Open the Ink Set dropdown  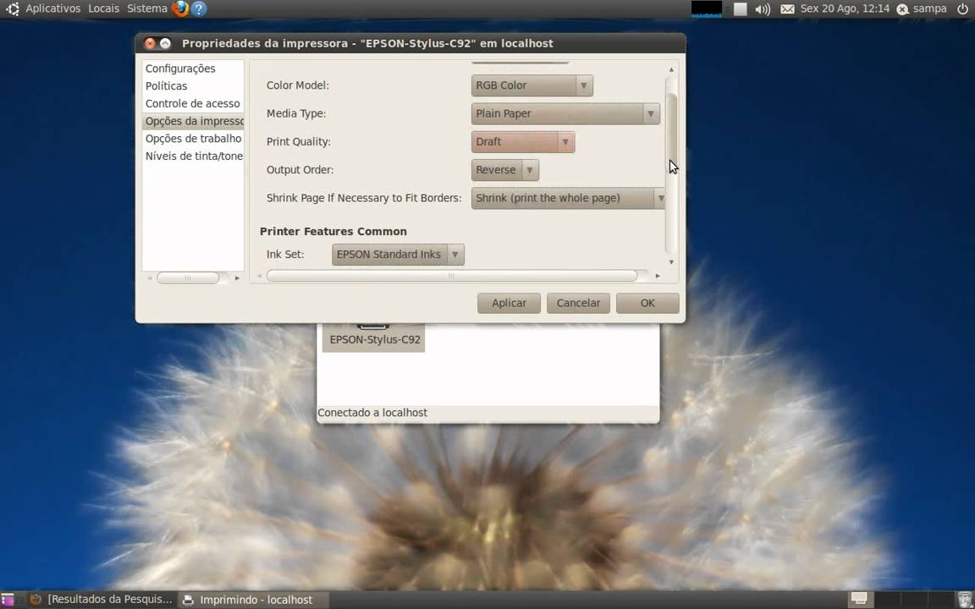tap(398, 254)
